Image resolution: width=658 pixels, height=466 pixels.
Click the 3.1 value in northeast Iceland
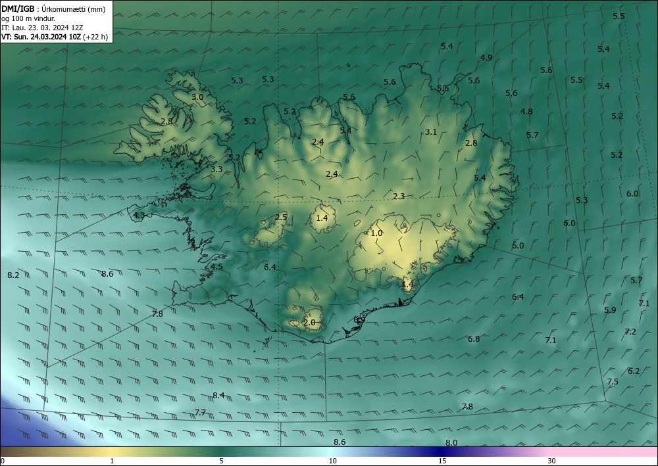pyautogui.click(x=431, y=131)
